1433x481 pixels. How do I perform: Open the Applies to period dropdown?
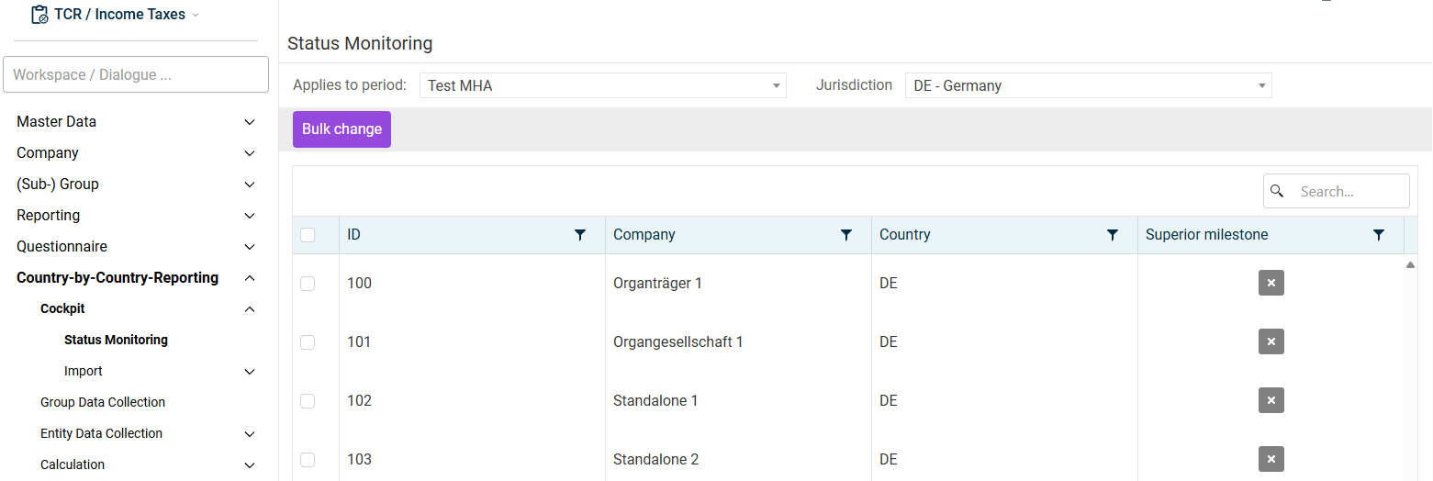[x=602, y=85]
